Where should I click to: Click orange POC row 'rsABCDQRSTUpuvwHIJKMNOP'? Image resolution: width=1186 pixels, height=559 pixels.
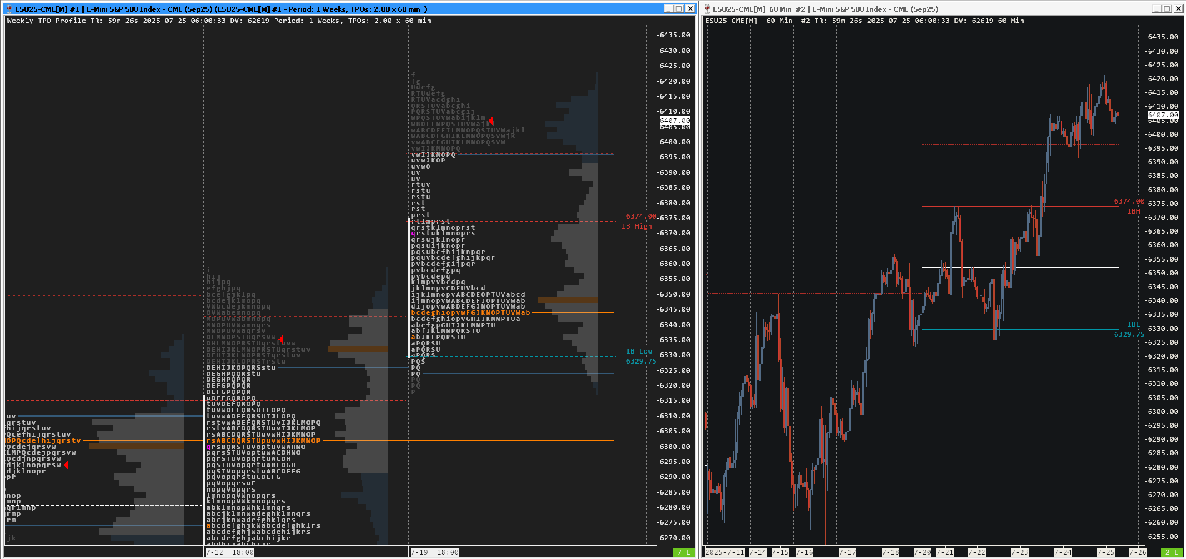[x=263, y=440]
